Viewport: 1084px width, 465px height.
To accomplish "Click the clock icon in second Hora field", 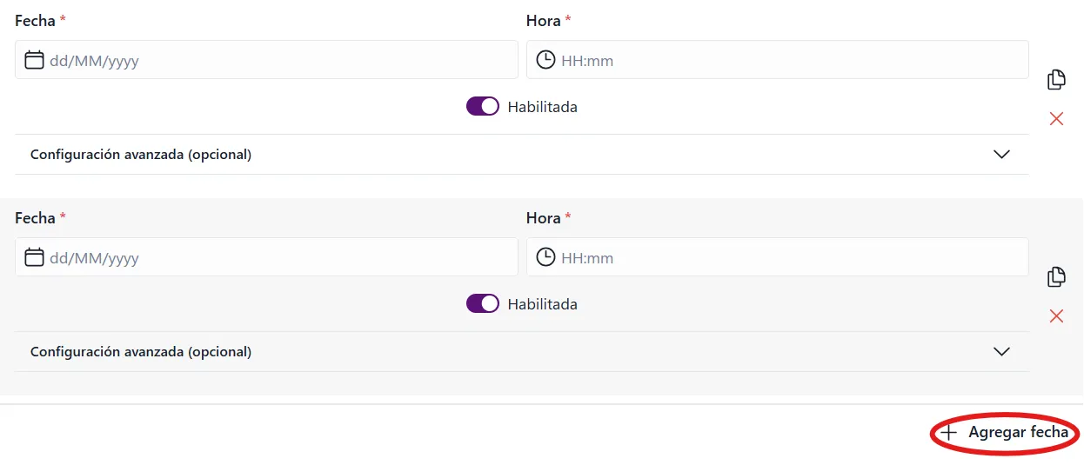I will (545, 257).
